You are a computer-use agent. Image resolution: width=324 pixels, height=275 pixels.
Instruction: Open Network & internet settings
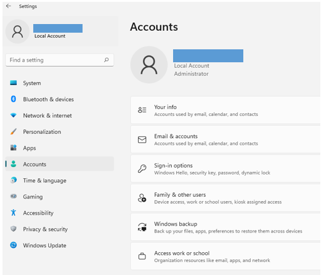[60, 115]
